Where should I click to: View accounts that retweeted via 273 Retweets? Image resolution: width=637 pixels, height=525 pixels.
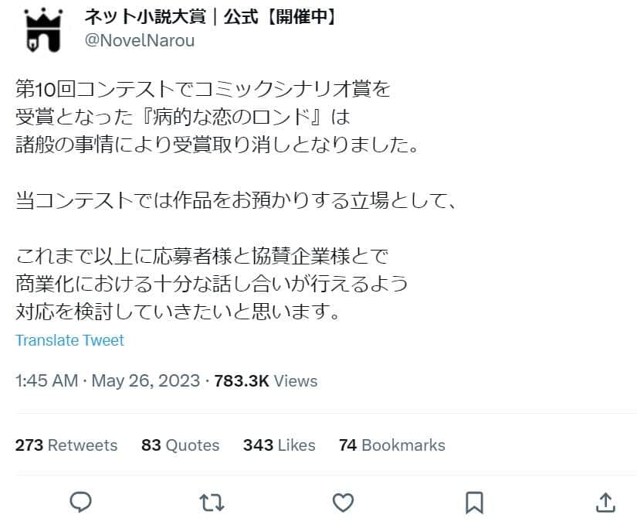[66, 445]
